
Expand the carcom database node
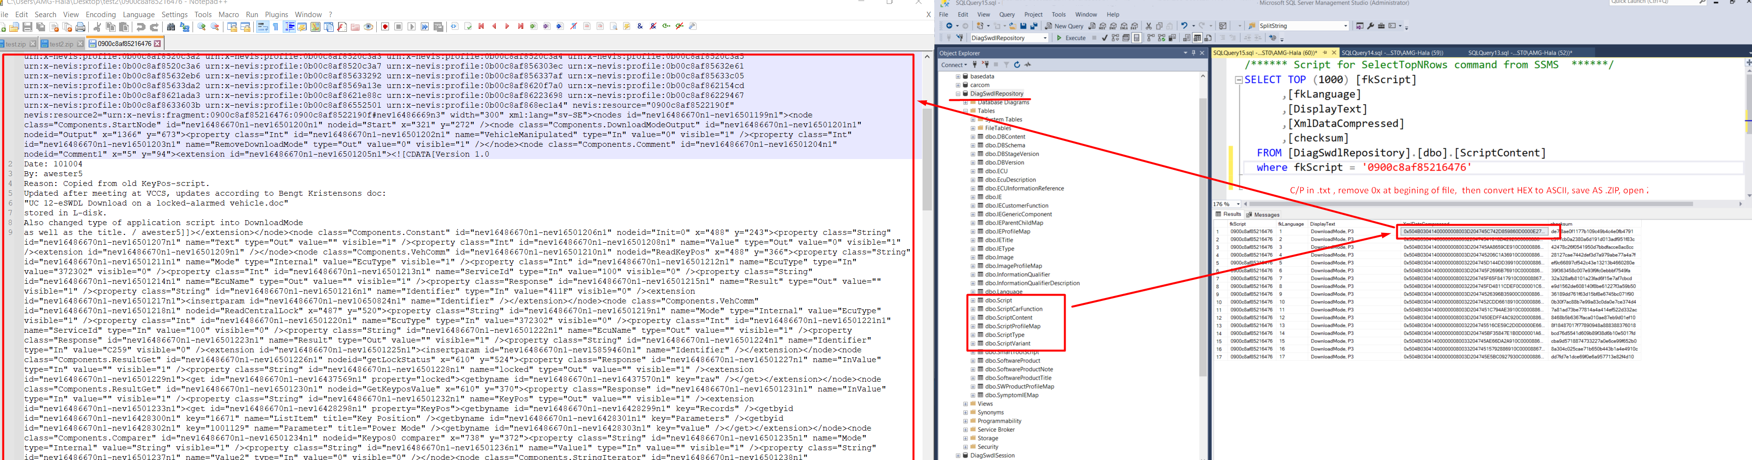[x=958, y=85]
